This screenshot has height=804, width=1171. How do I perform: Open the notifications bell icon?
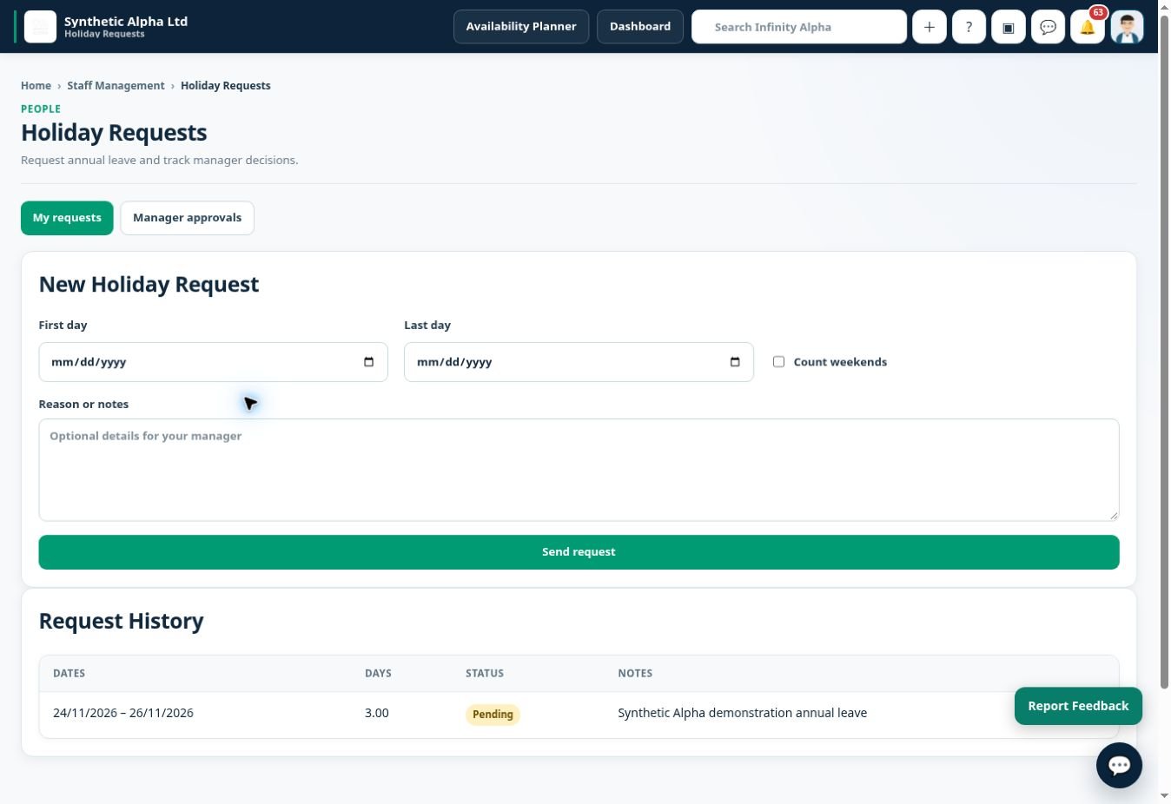(1087, 27)
